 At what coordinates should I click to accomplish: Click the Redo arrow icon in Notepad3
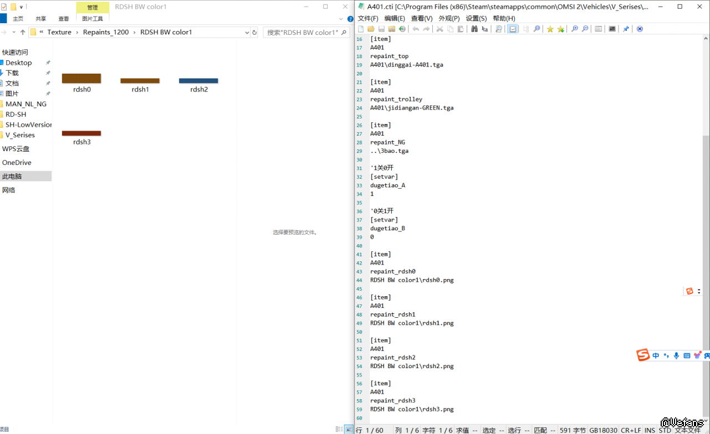[426, 29]
